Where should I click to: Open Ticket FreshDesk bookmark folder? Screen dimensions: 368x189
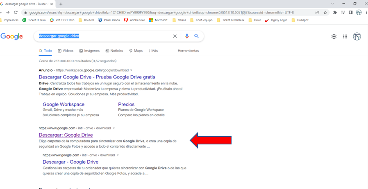(x=230, y=20)
